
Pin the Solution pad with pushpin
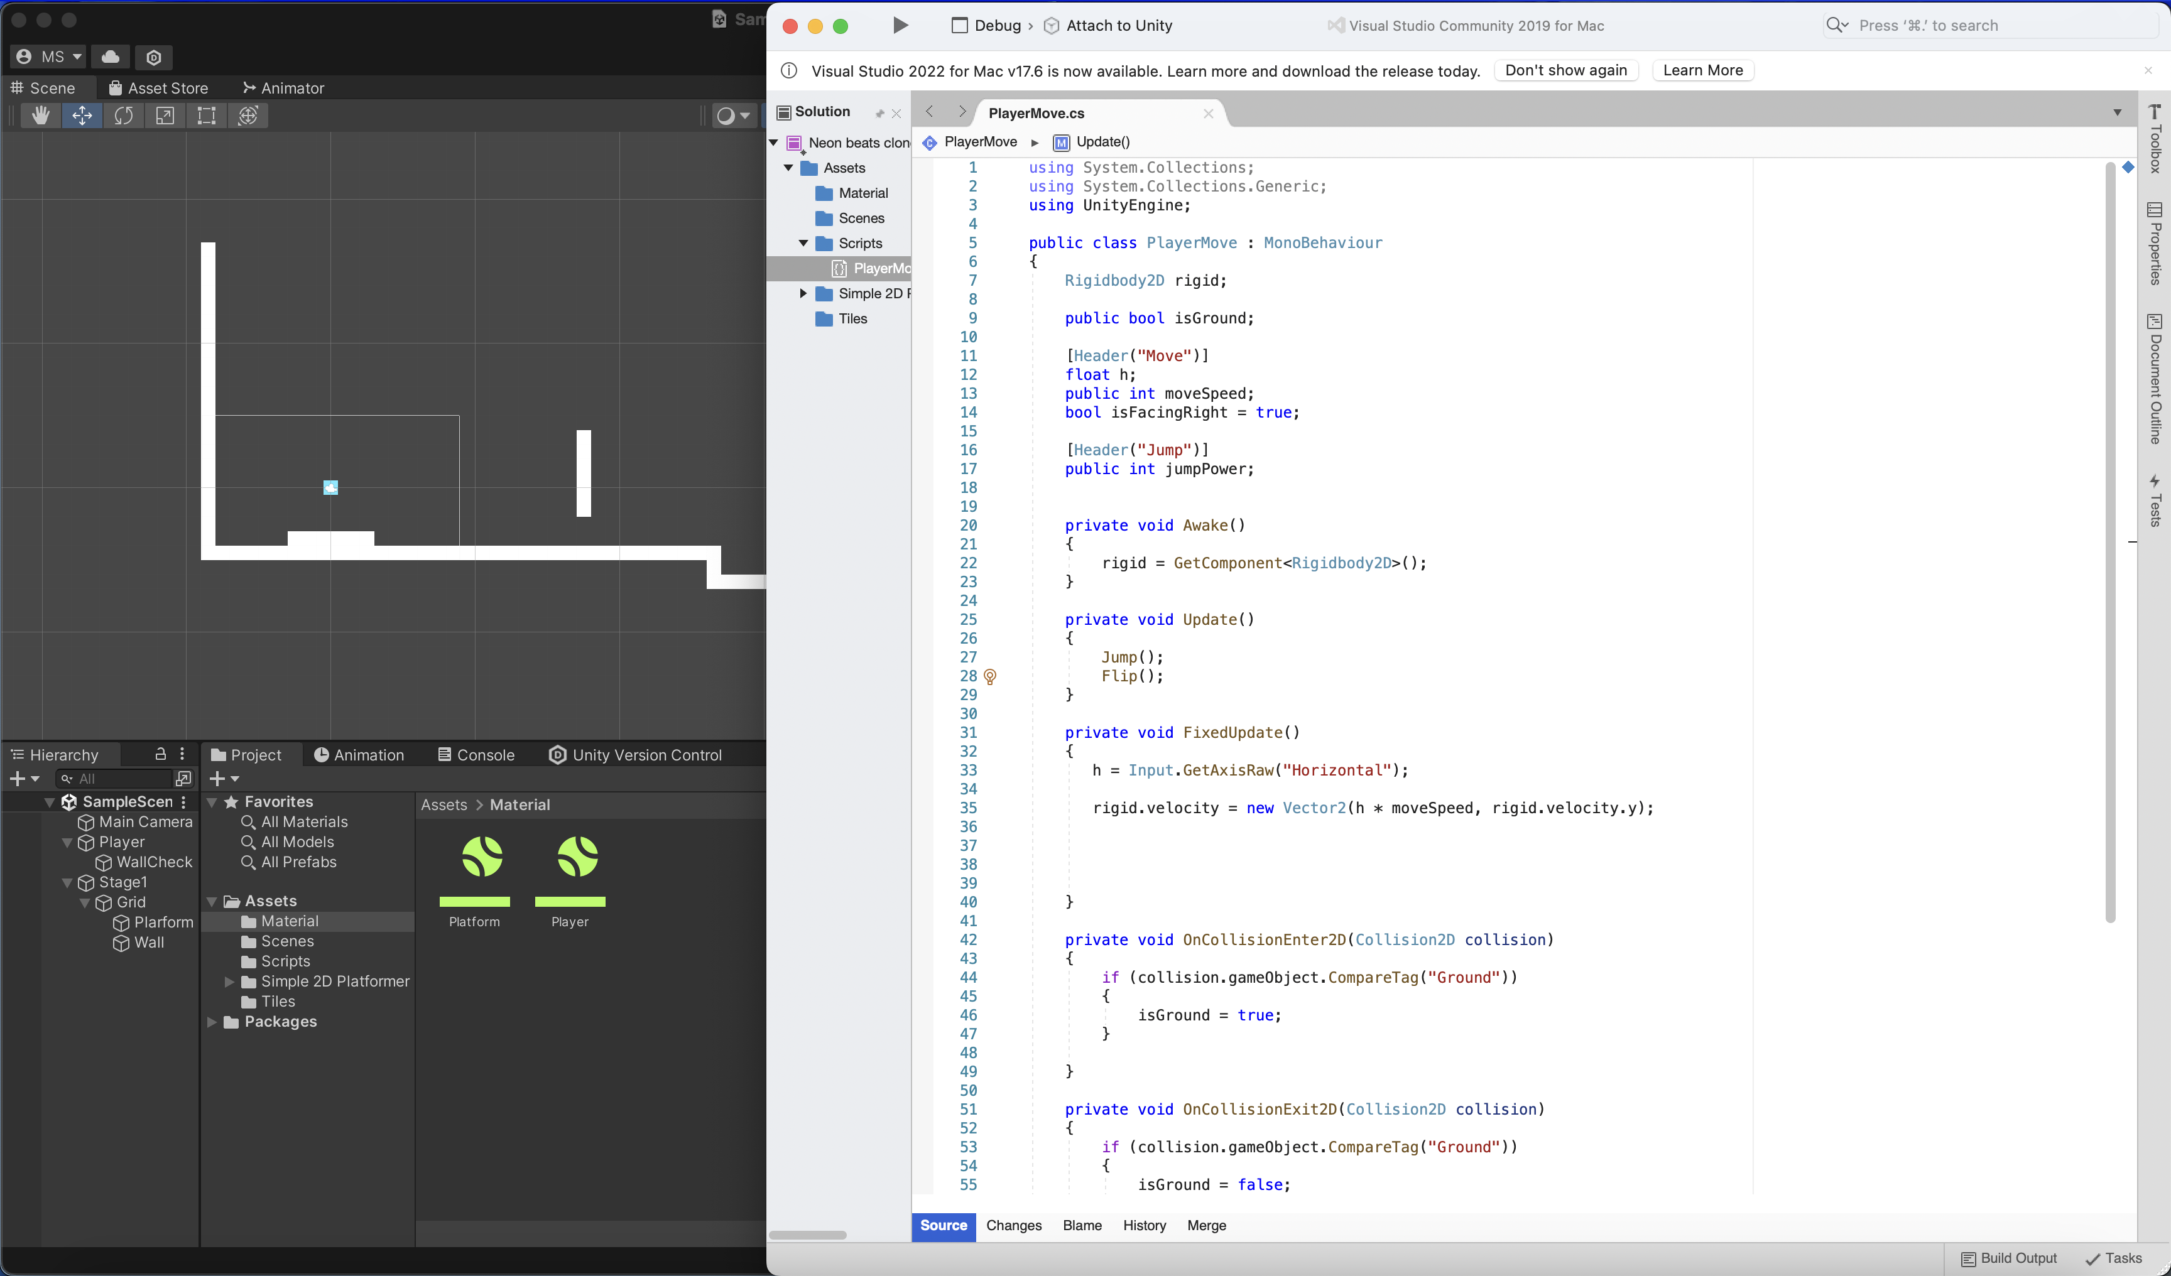[x=879, y=114]
